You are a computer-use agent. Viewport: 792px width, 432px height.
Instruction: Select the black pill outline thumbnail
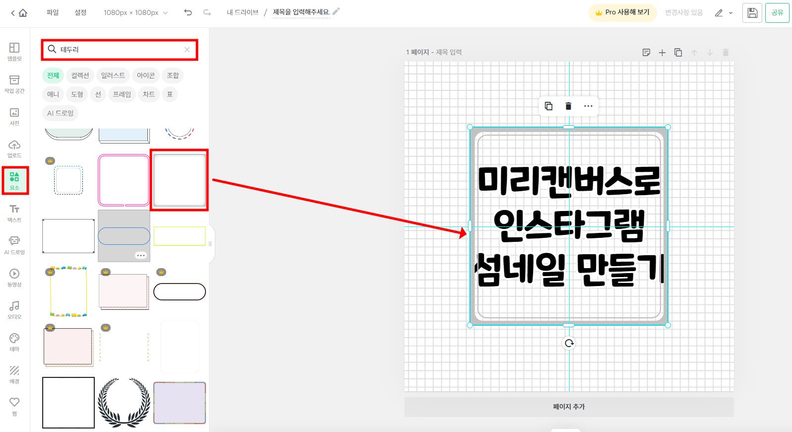click(180, 291)
